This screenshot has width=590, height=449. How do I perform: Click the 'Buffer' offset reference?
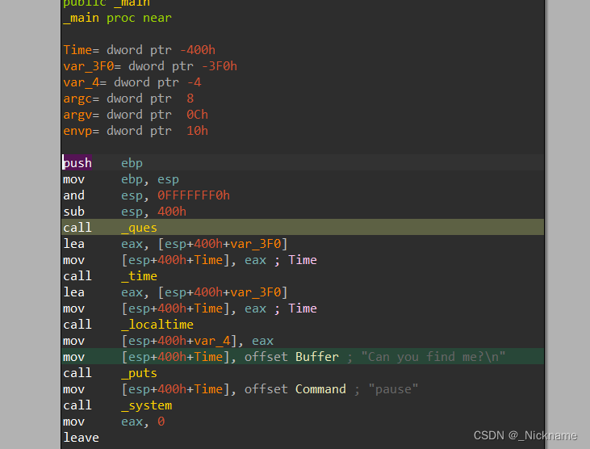point(317,357)
